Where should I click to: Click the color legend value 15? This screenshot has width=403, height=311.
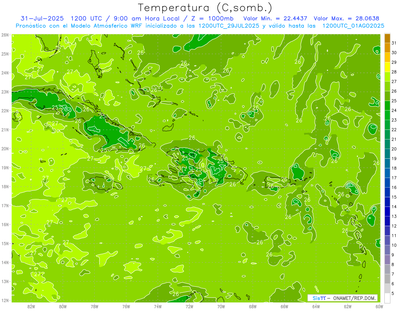(394, 197)
